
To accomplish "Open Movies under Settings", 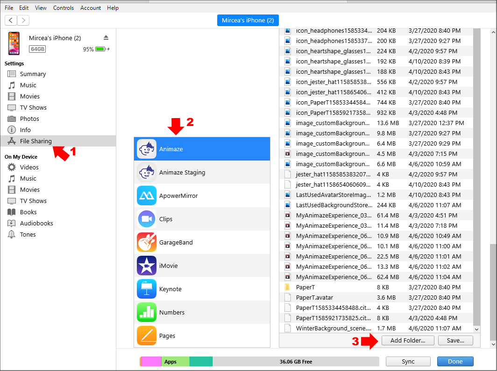I will (x=29, y=96).
